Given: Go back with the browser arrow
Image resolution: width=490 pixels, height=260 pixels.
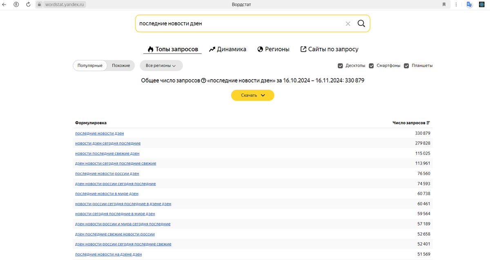Looking at the screenshot, I should (x=4, y=4).
